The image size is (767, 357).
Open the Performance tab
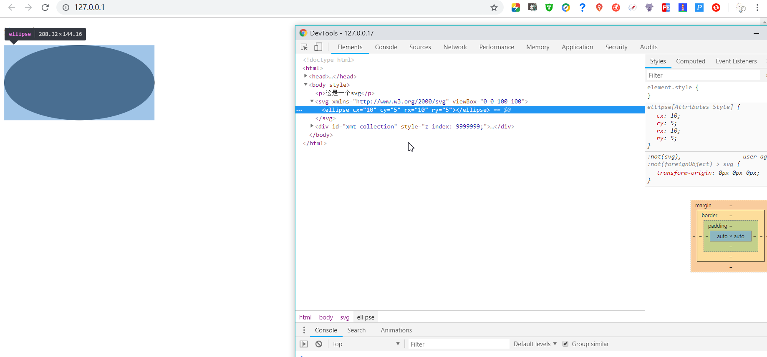tap(497, 47)
